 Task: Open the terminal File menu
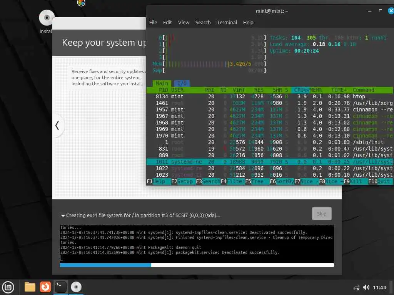pyautogui.click(x=153, y=23)
